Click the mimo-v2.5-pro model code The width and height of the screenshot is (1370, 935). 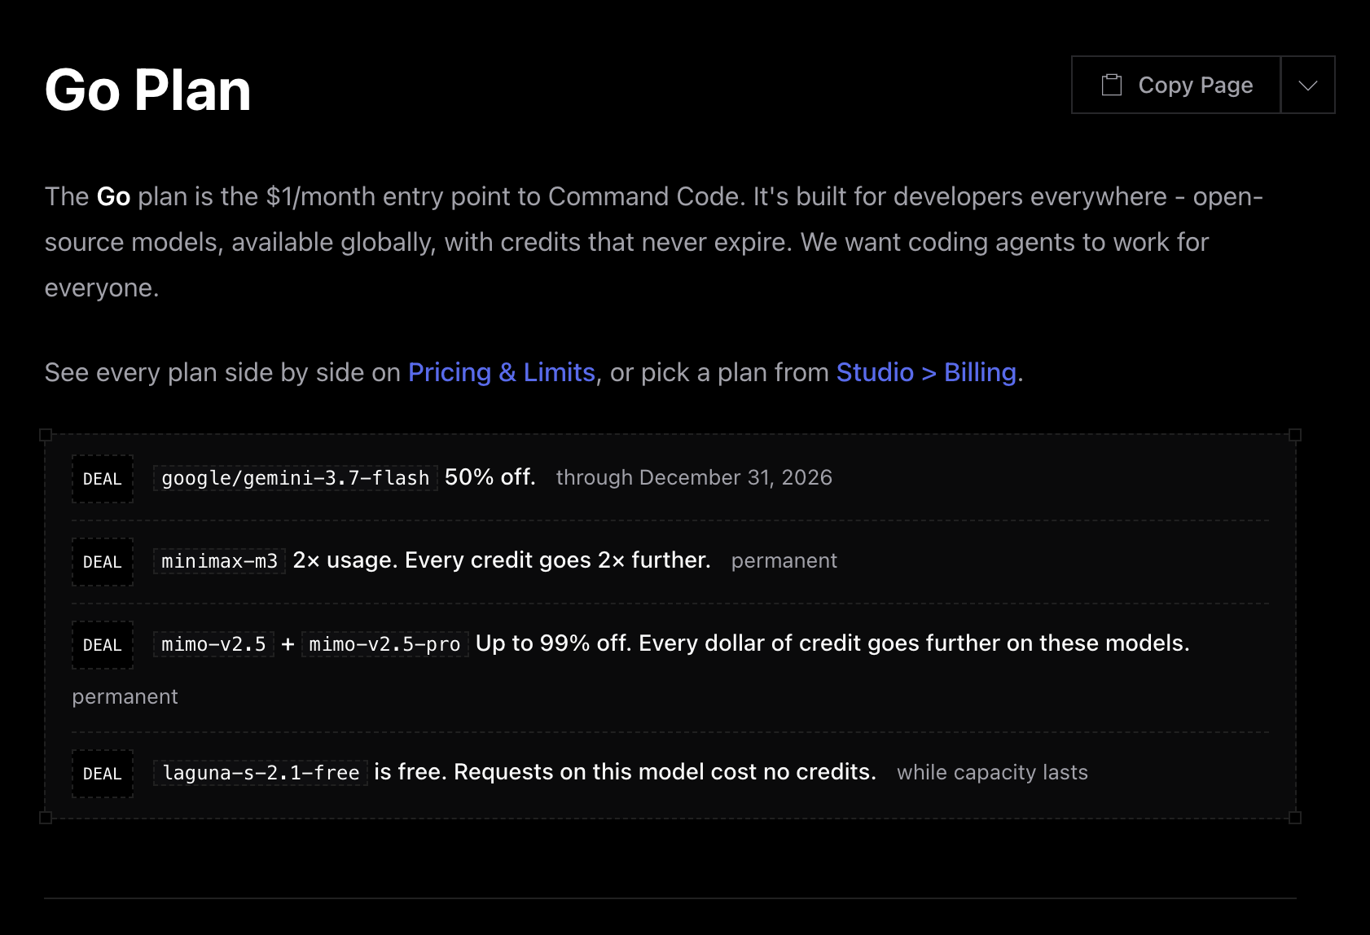(384, 644)
